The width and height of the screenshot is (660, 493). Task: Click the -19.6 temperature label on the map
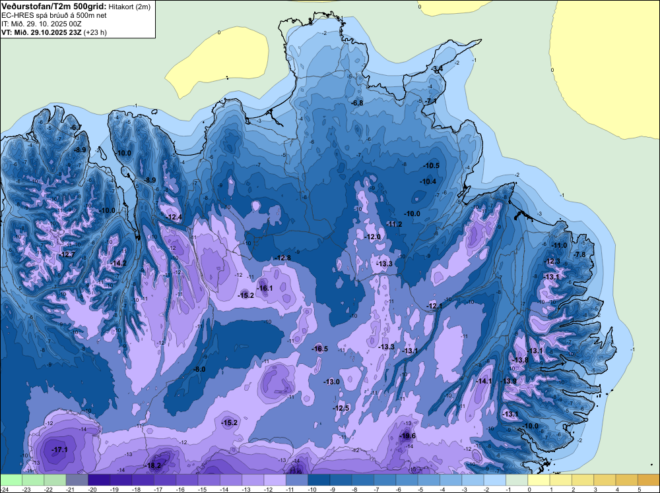click(407, 436)
